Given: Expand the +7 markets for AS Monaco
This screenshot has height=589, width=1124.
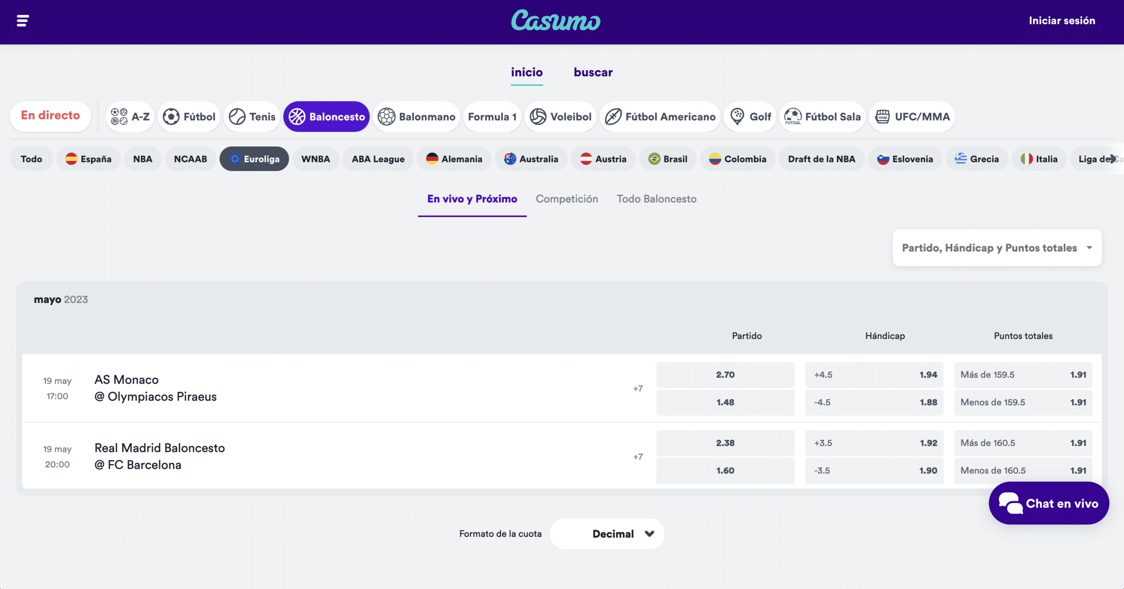Looking at the screenshot, I should tap(636, 389).
